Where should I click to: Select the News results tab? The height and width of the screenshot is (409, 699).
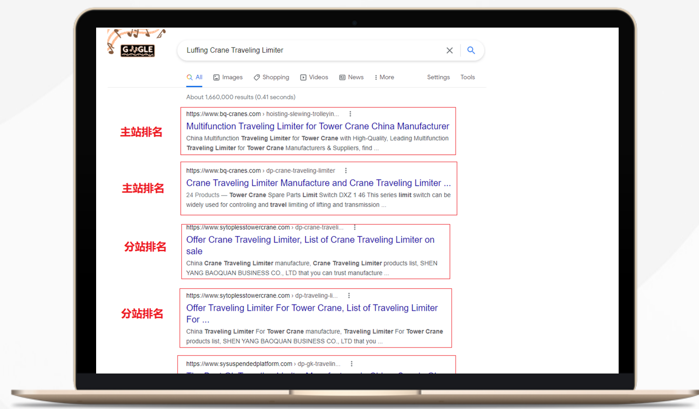pyautogui.click(x=351, y=77)
